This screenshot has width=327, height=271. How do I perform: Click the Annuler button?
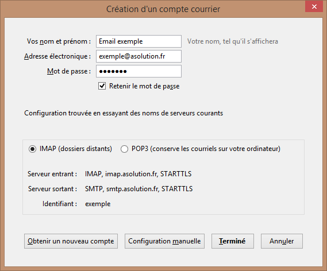pyautogui.click(x=282, y=241)
